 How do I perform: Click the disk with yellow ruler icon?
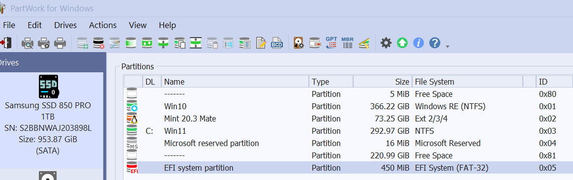click(x=364, y=43)
